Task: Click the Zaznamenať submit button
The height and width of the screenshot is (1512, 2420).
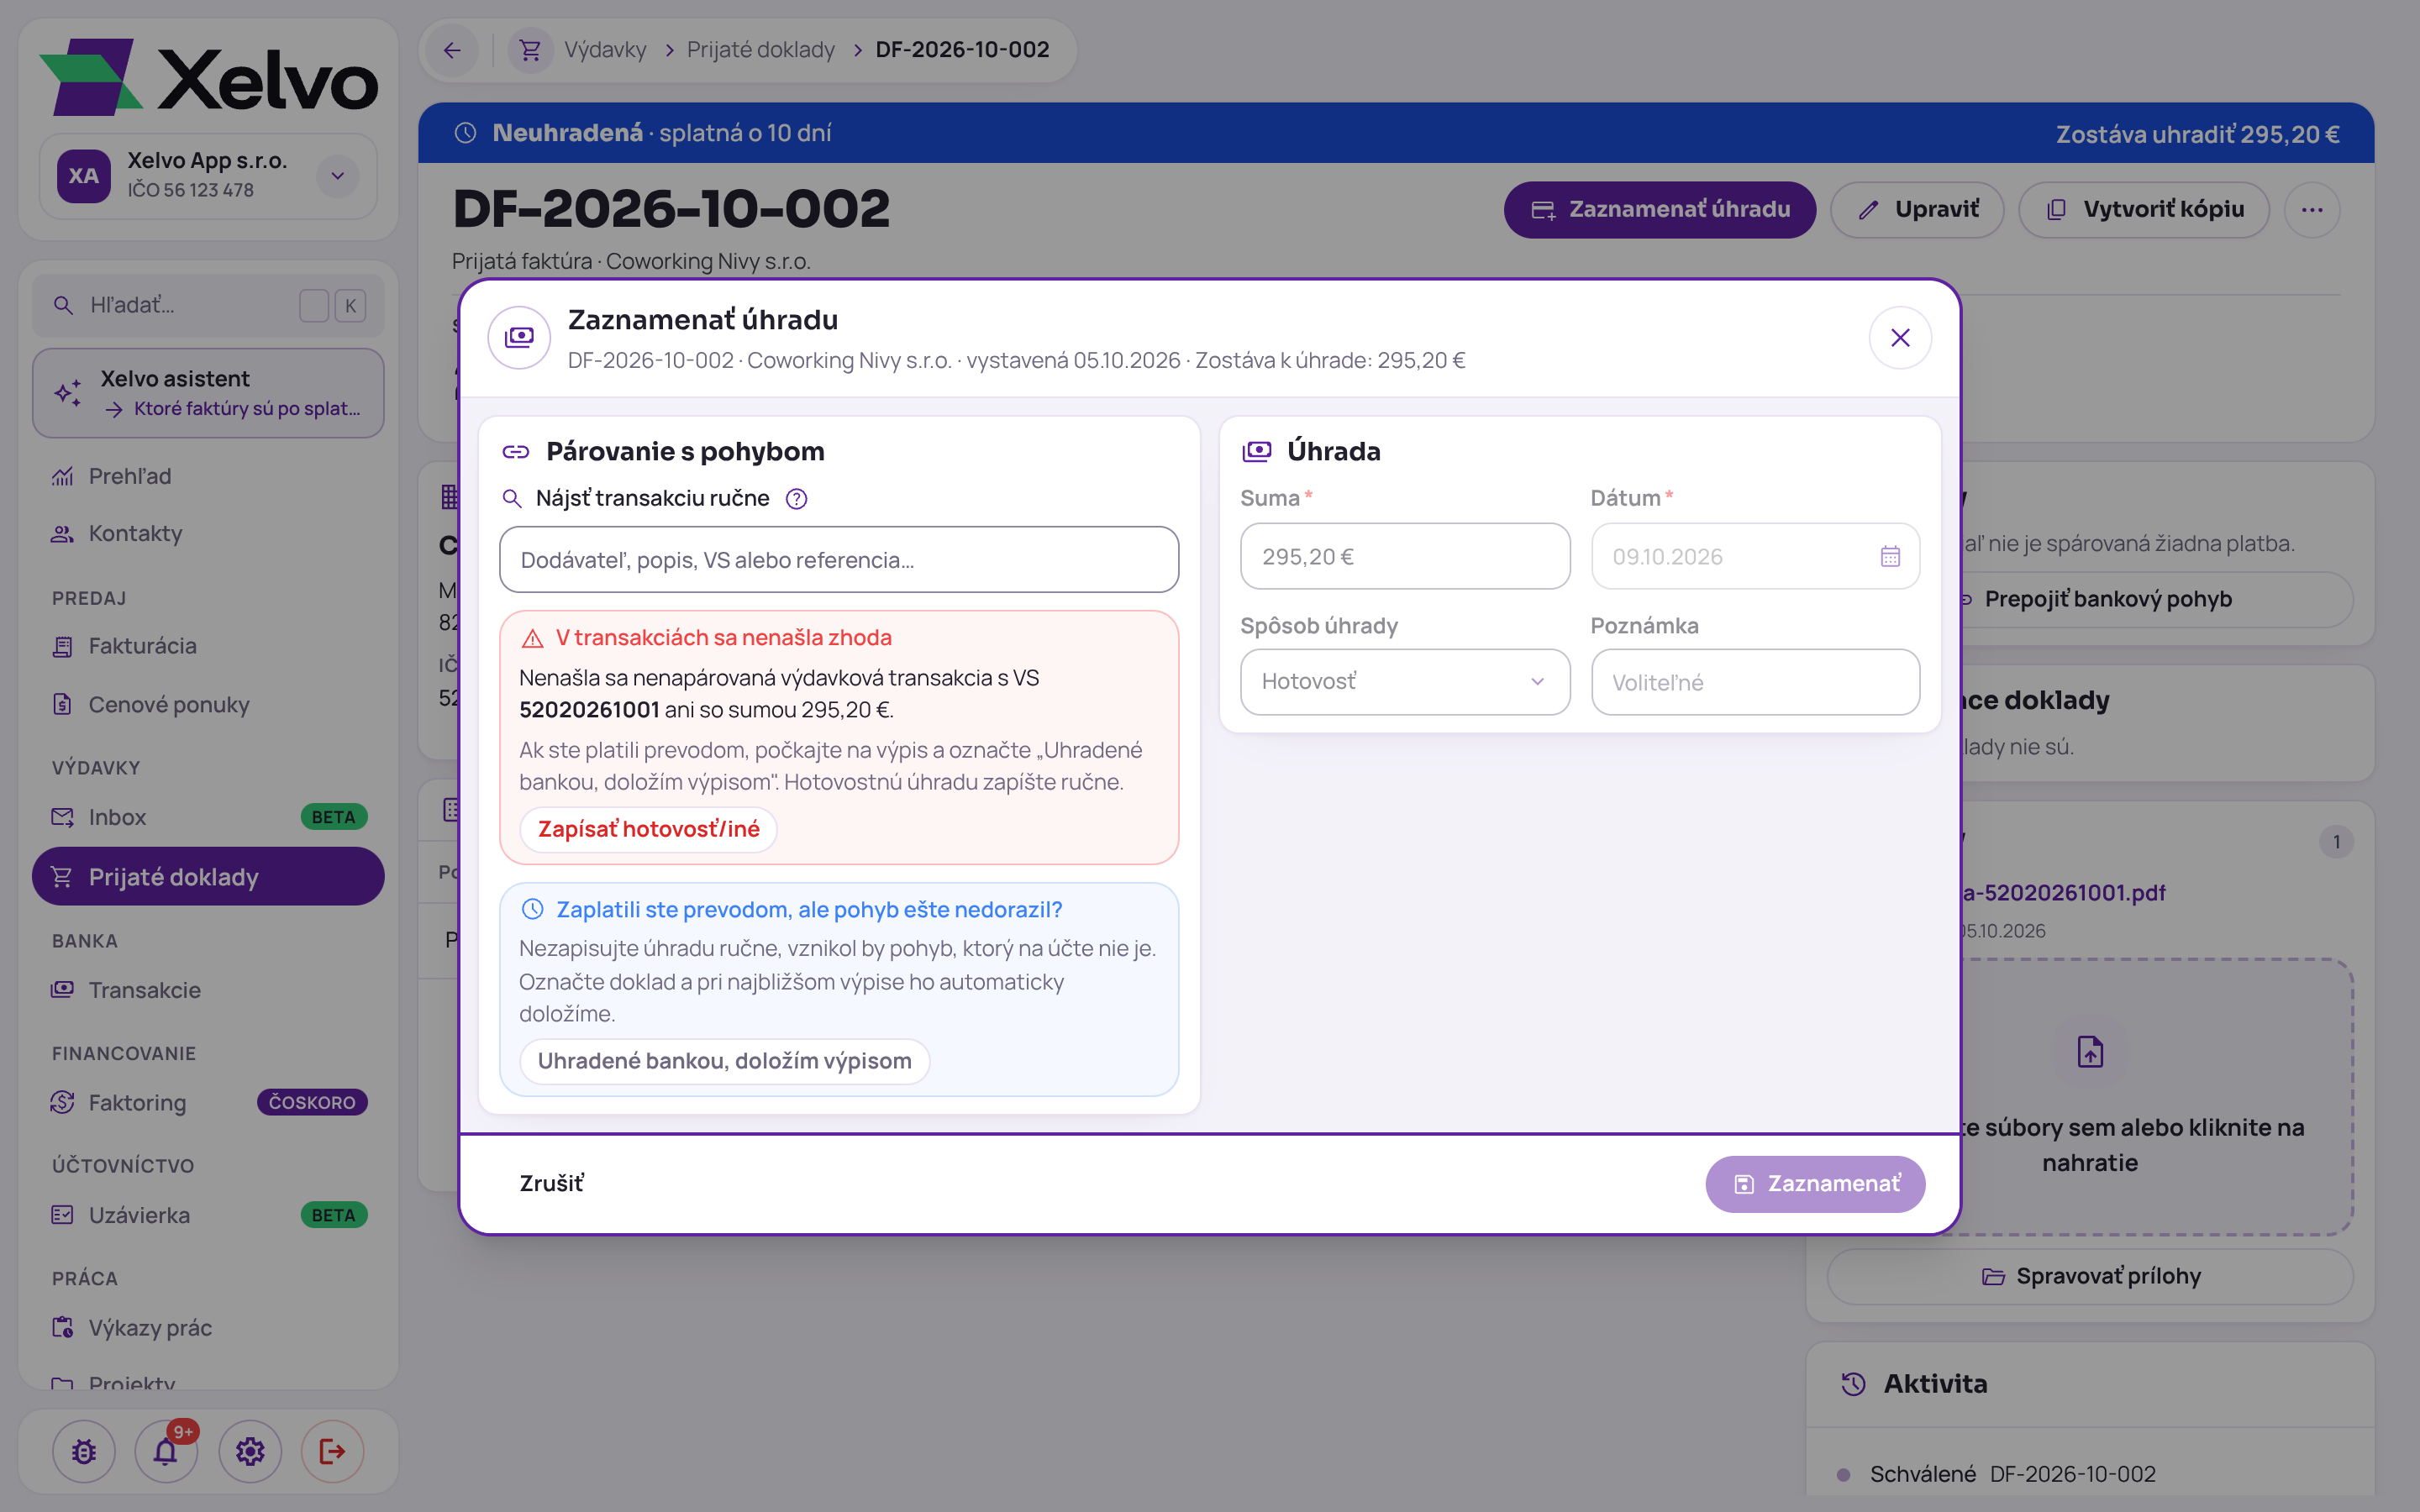Action: (x=1815, y=1184)
